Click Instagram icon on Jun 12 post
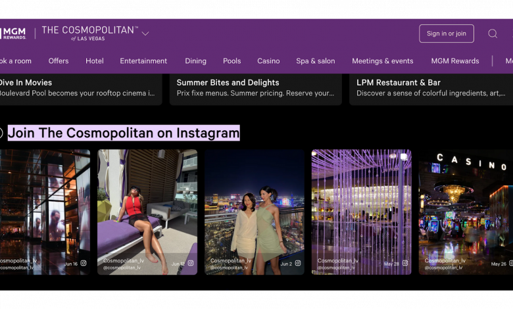 [191, 263]
